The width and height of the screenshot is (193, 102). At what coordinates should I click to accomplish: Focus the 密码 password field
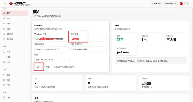[x=52, y=49]
